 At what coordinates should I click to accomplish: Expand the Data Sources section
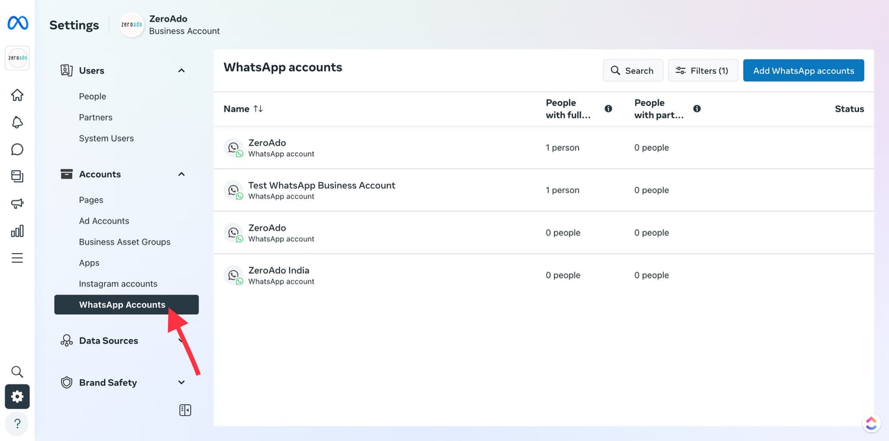pos(181,340)
